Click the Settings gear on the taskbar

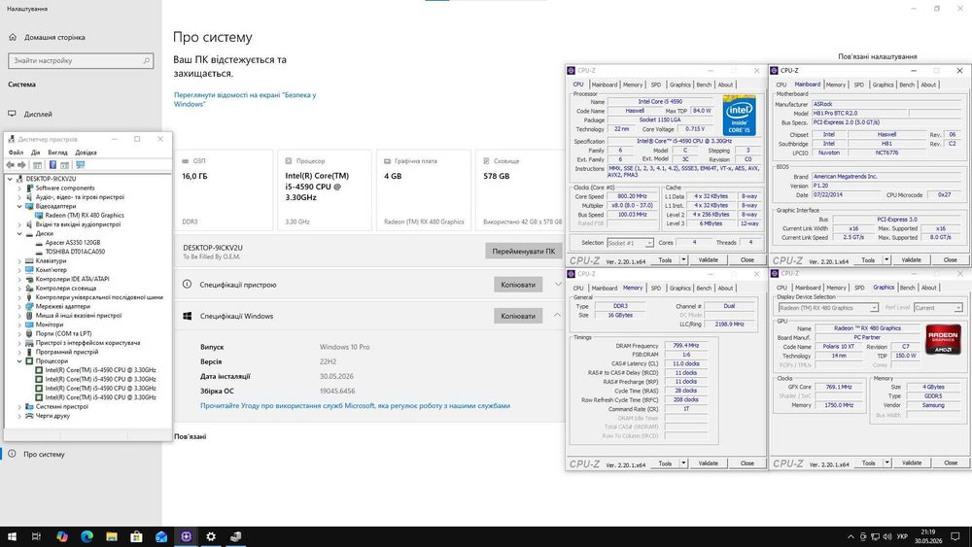click(x=211, y=536)
